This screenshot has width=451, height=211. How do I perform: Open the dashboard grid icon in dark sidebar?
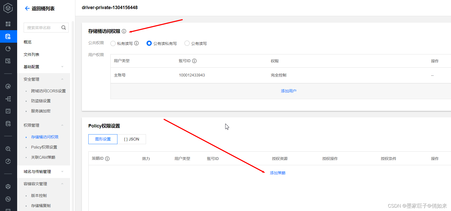(x=8, y=24)
